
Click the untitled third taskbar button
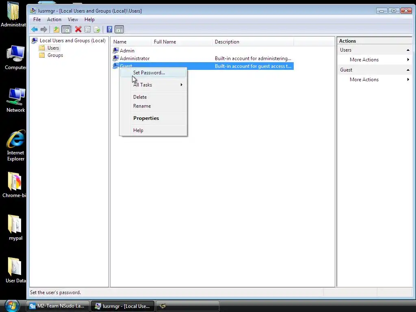188,306
